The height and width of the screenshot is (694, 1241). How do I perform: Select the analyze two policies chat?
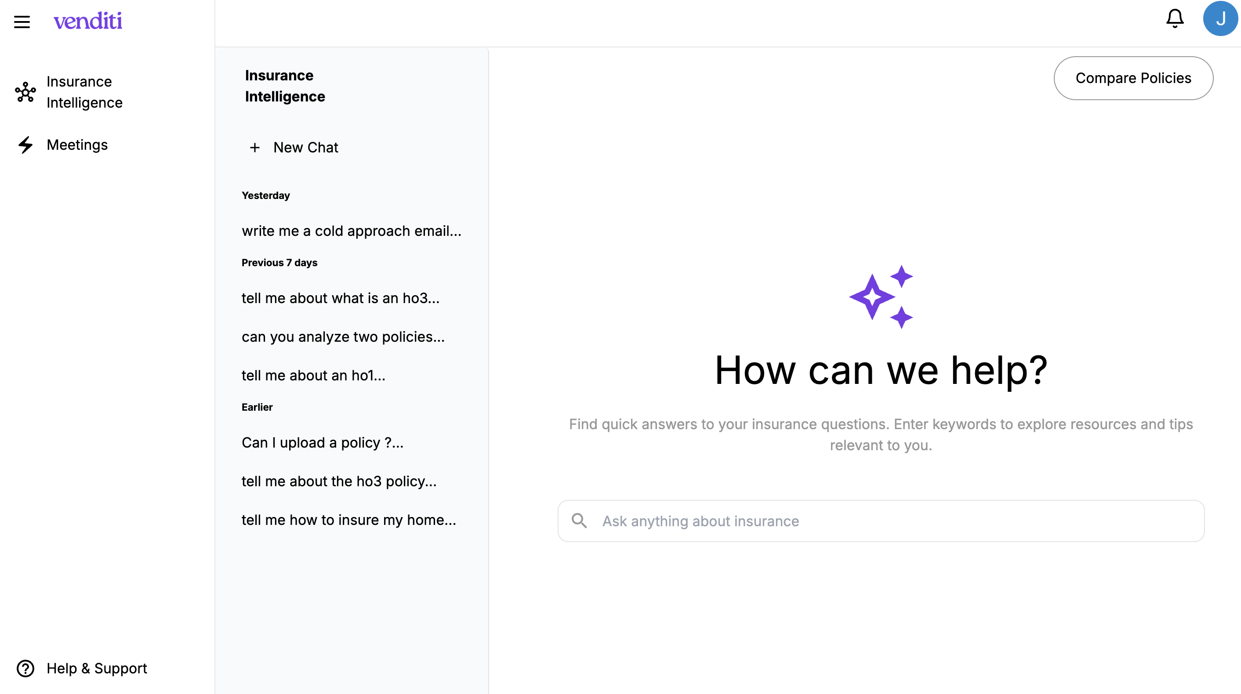[342, 336]
